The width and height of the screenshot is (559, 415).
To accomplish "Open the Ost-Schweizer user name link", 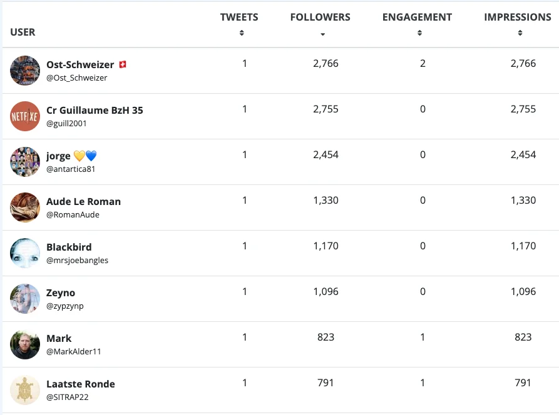I will tap(80, 65).
